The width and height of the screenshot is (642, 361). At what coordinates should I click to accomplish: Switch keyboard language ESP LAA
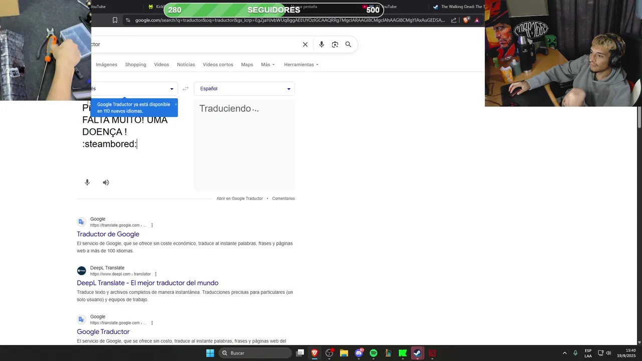[x=588, y=353]
